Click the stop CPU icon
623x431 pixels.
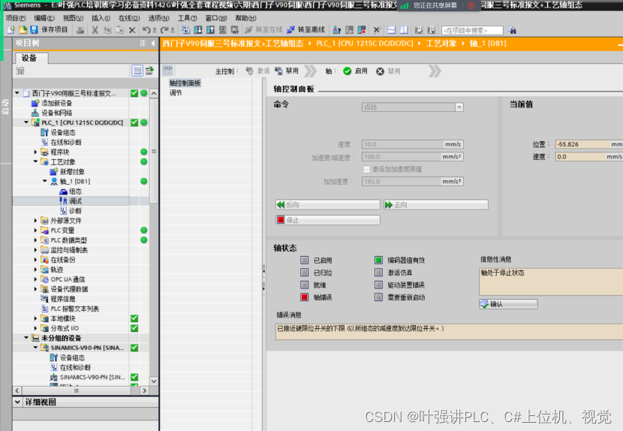tap(362, 30)
